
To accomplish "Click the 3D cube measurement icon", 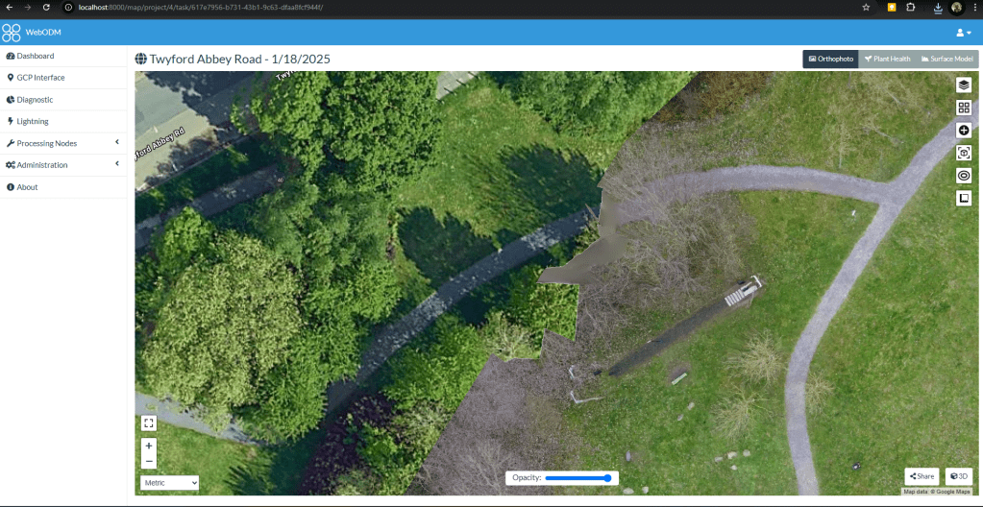I will tap(964, 153).
